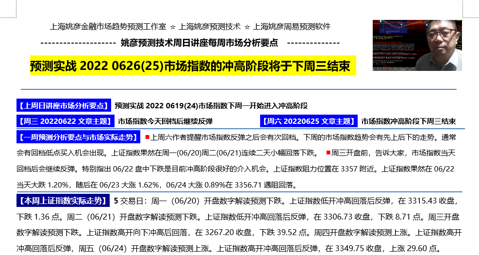This screenshot has height=255, width=479.
Task: Click blue label 【周六 20220625 文章主题】
Action: [309, 121]
